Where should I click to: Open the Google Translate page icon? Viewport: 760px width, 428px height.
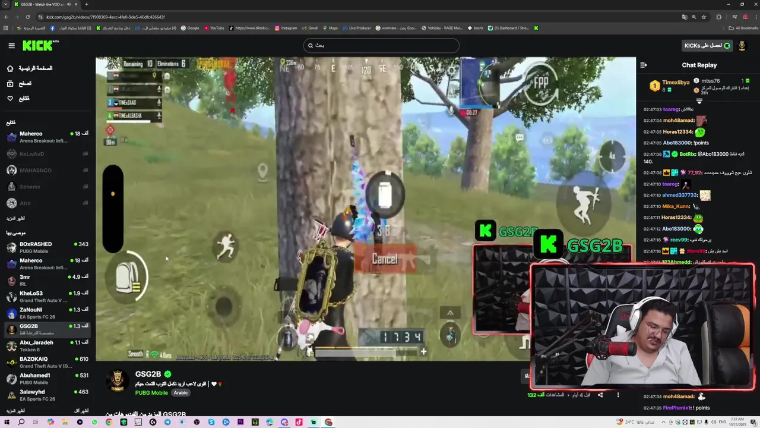684,17
